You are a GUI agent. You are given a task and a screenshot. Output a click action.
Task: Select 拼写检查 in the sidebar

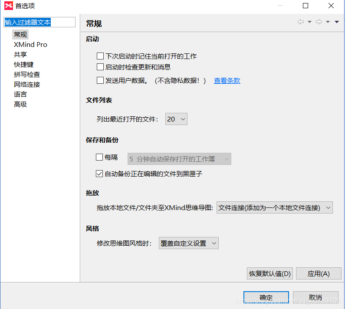[27, 74]
